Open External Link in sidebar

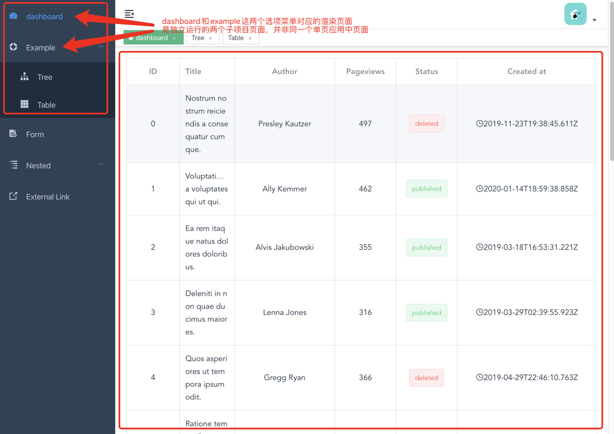coord(58,197)
